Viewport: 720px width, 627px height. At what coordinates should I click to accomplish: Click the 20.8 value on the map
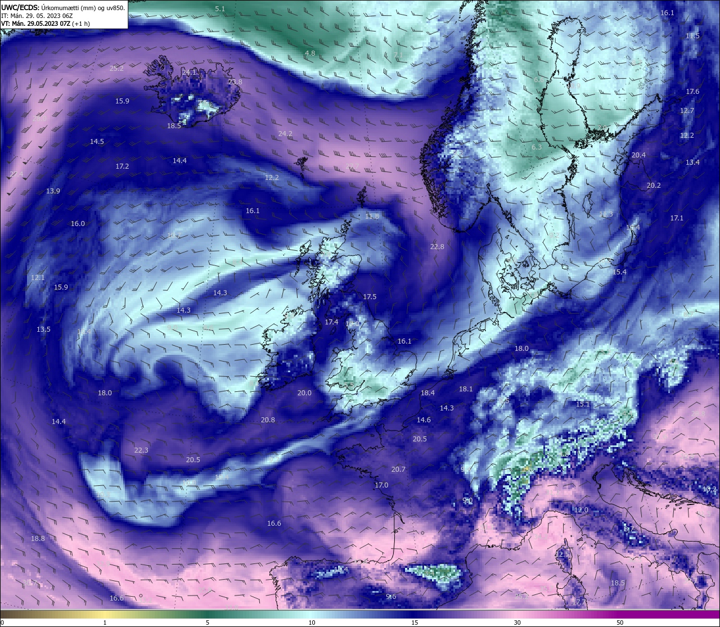[x=268, y=420]
